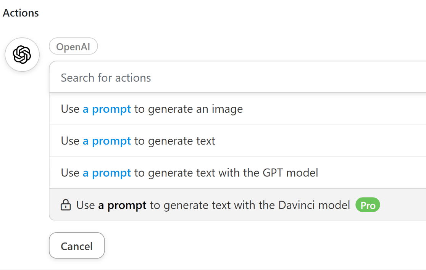426x270 pixels.
Task: Click the OpenAI logo icon
Action: [x=22, y=55]
